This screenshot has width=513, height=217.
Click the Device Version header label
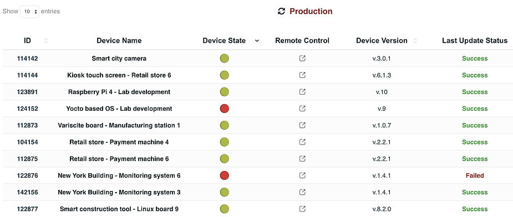382,40
